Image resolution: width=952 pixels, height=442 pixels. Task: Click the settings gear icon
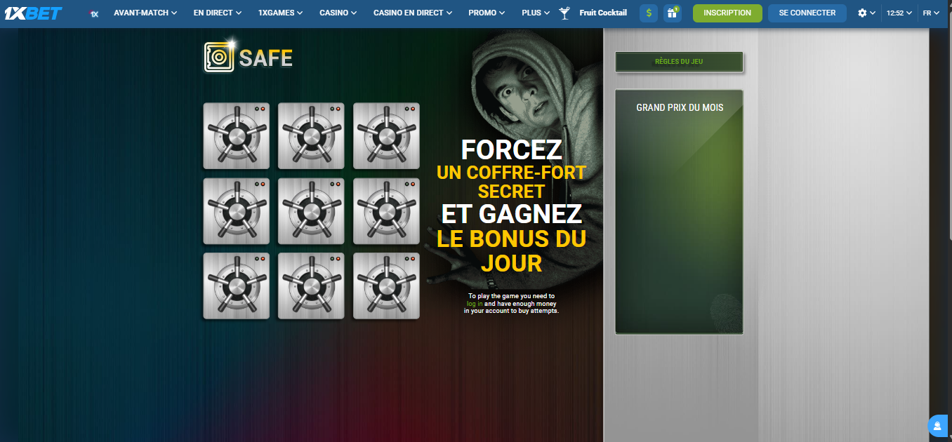pyautogui.click(x=863, y=13)
